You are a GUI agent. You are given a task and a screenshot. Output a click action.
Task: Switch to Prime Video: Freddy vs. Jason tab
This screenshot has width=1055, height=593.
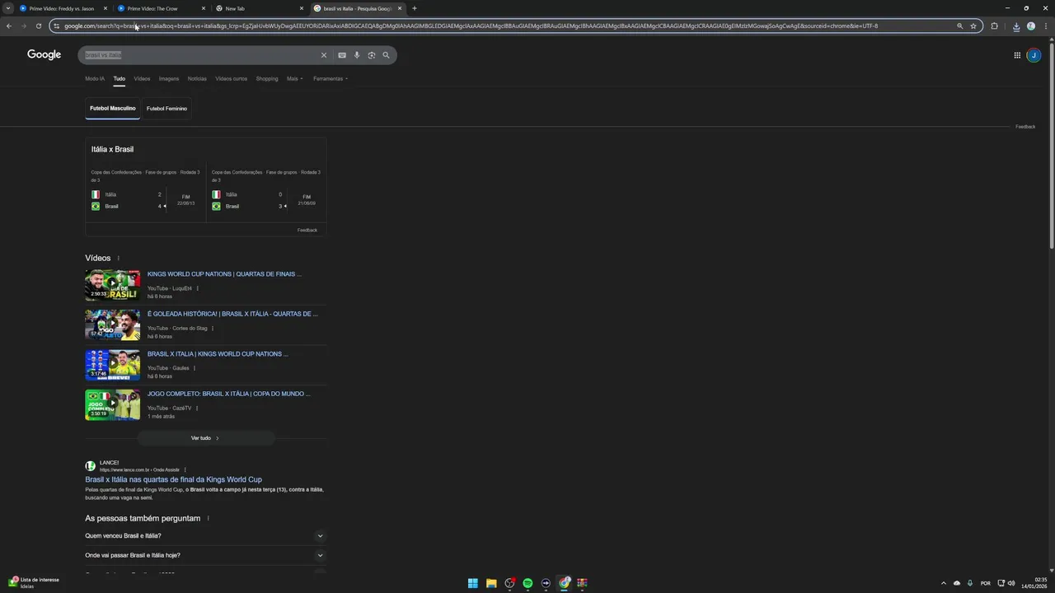tap(62, 8)
